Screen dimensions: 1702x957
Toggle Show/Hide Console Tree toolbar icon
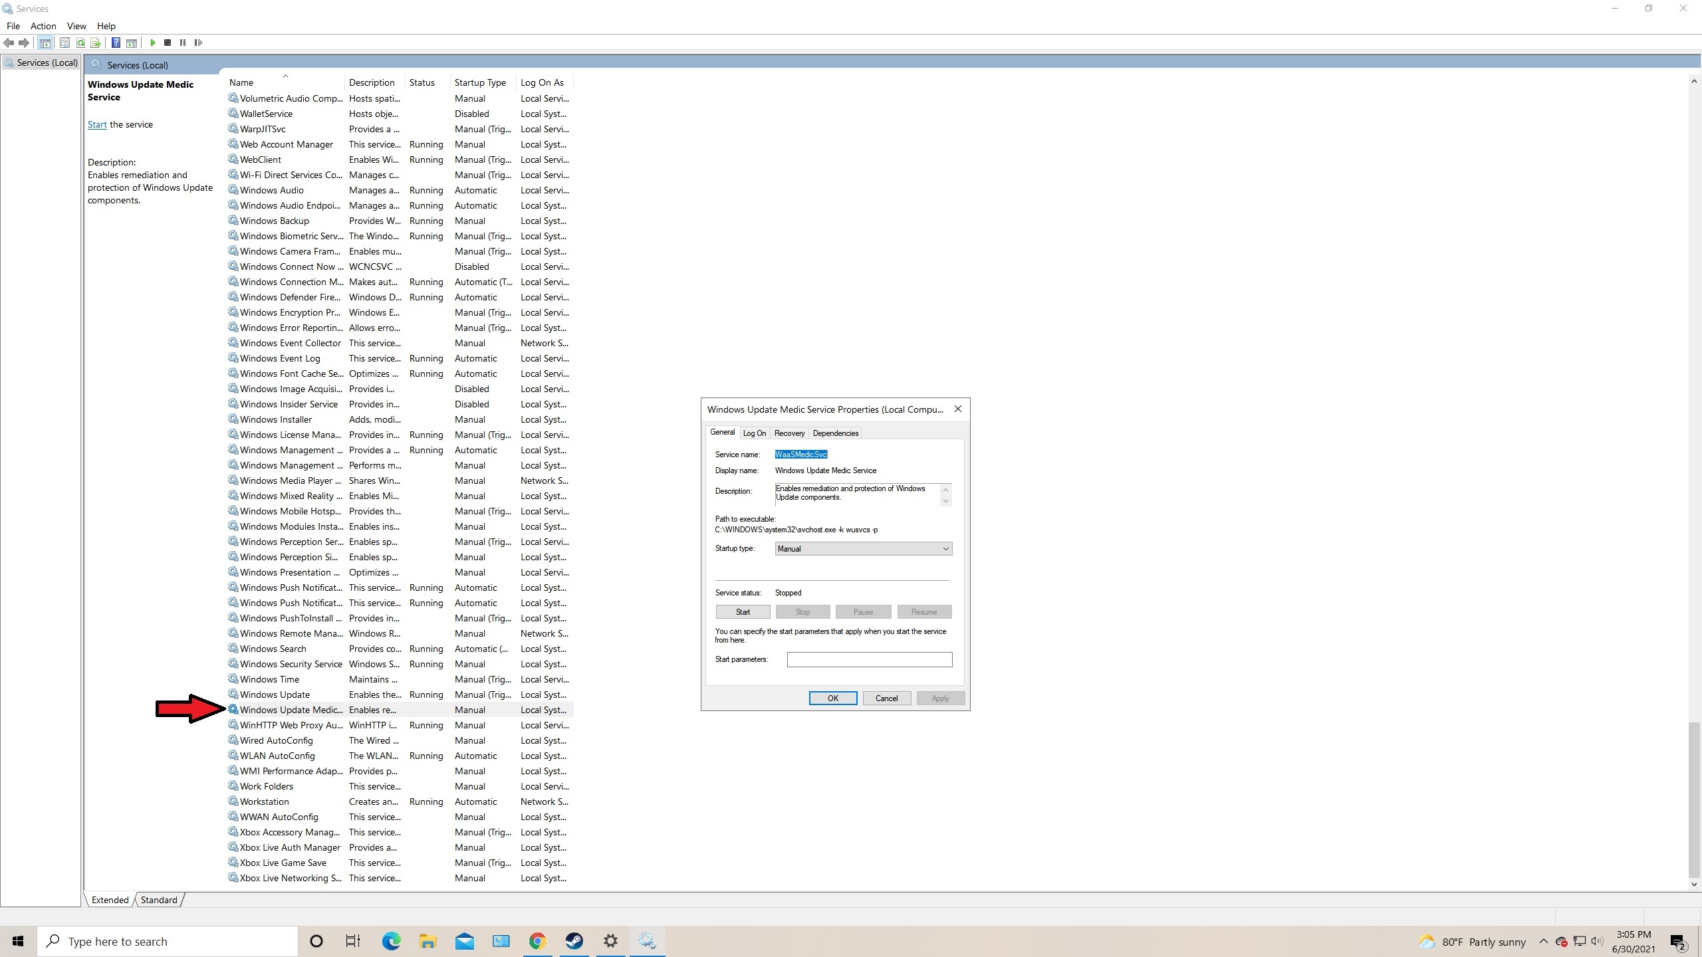[x=45, y=43]
